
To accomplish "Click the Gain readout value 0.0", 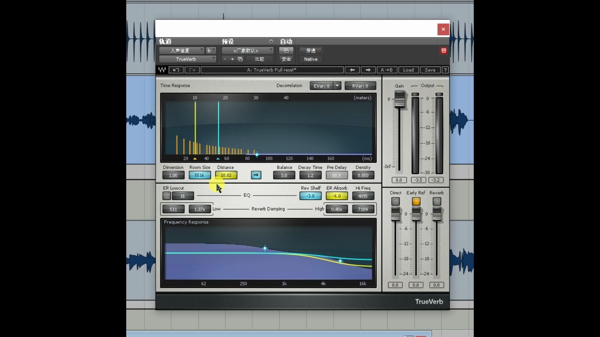I will [399, 180].
